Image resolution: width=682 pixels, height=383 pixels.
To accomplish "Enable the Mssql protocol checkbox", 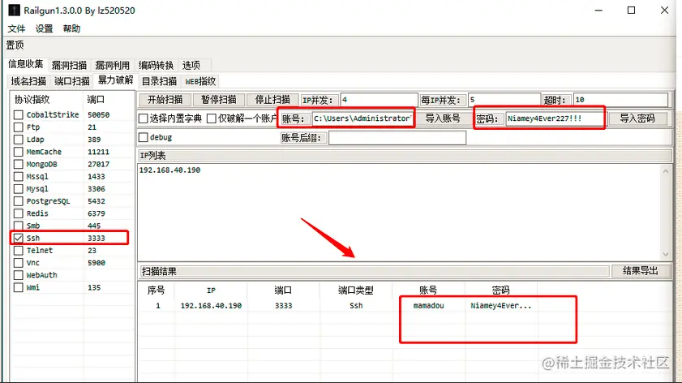I will point(19,176).
